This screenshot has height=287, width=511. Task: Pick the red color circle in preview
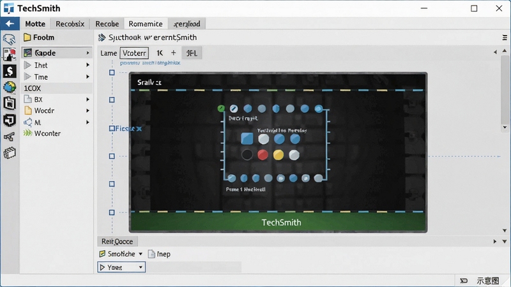point(263,155)
